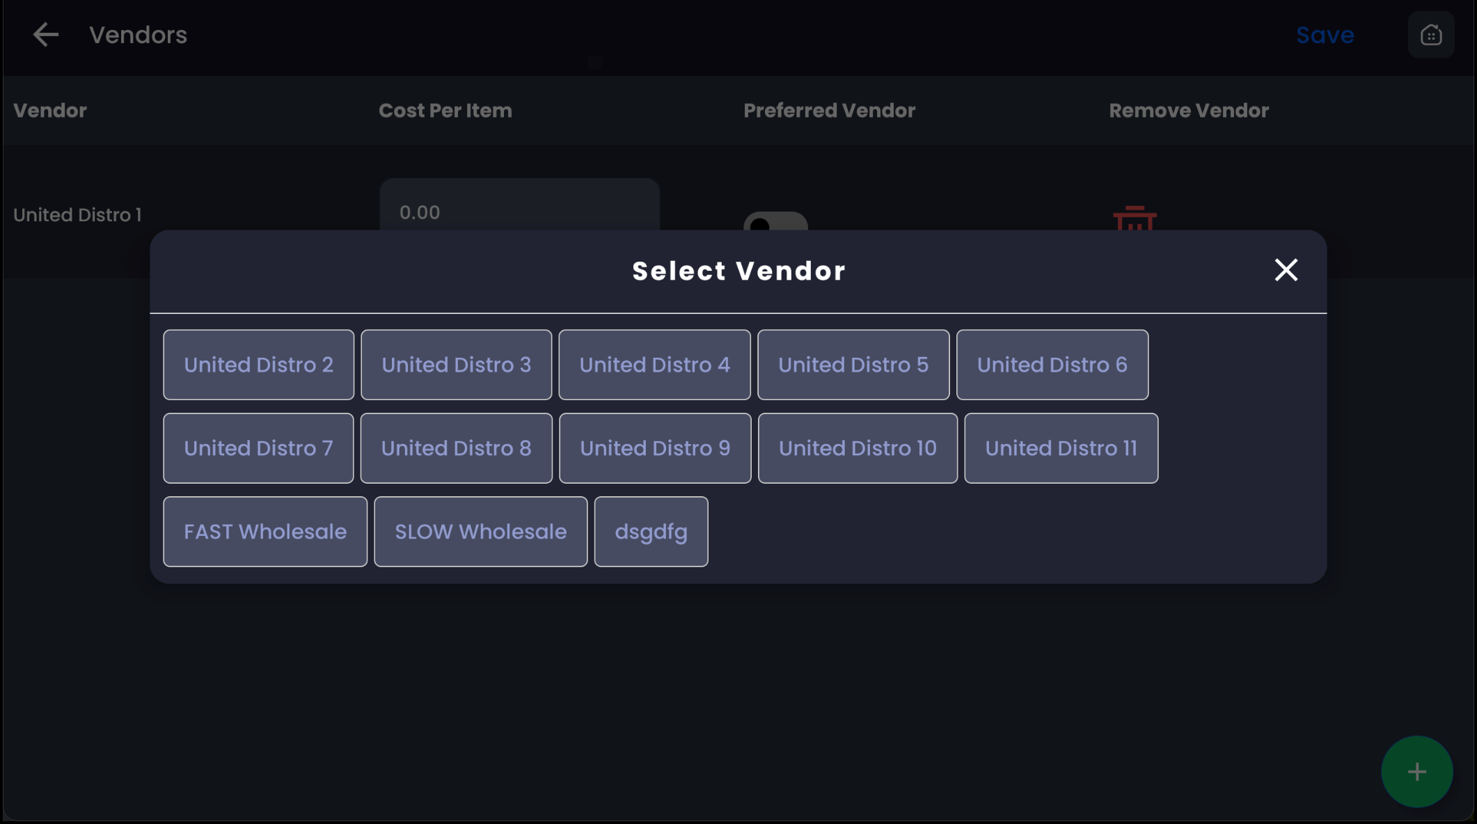The height and width of the screenshot is (824, 1477).
Task: Click the back arrow icon
Action: tap(46, 35)
